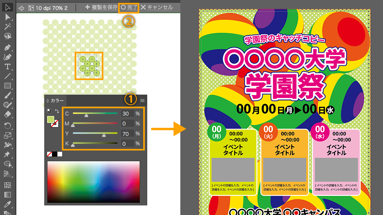The height and width of the screenshot is (215, 383).
Task: Select the Gradient tool
Action: 8,195
